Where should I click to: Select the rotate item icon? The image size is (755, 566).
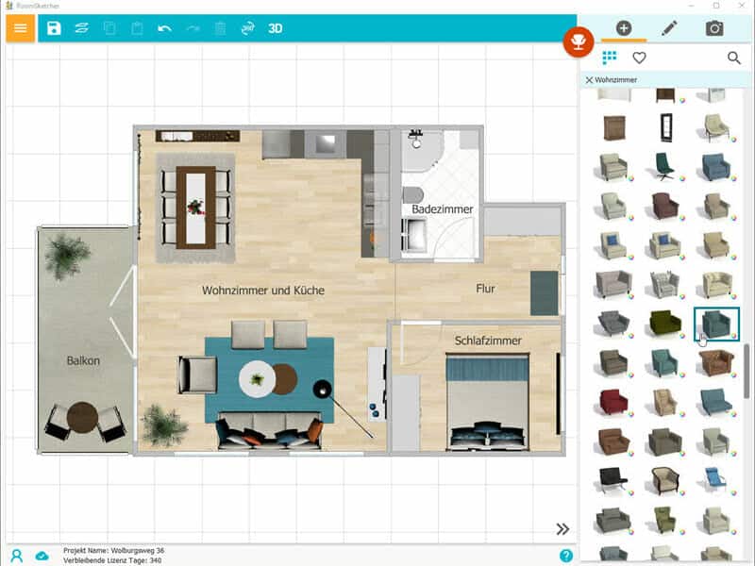click(x=247, y=28)
